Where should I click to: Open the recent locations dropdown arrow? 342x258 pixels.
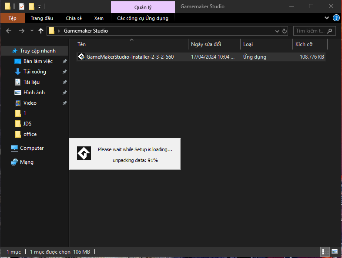coord(32,31)
